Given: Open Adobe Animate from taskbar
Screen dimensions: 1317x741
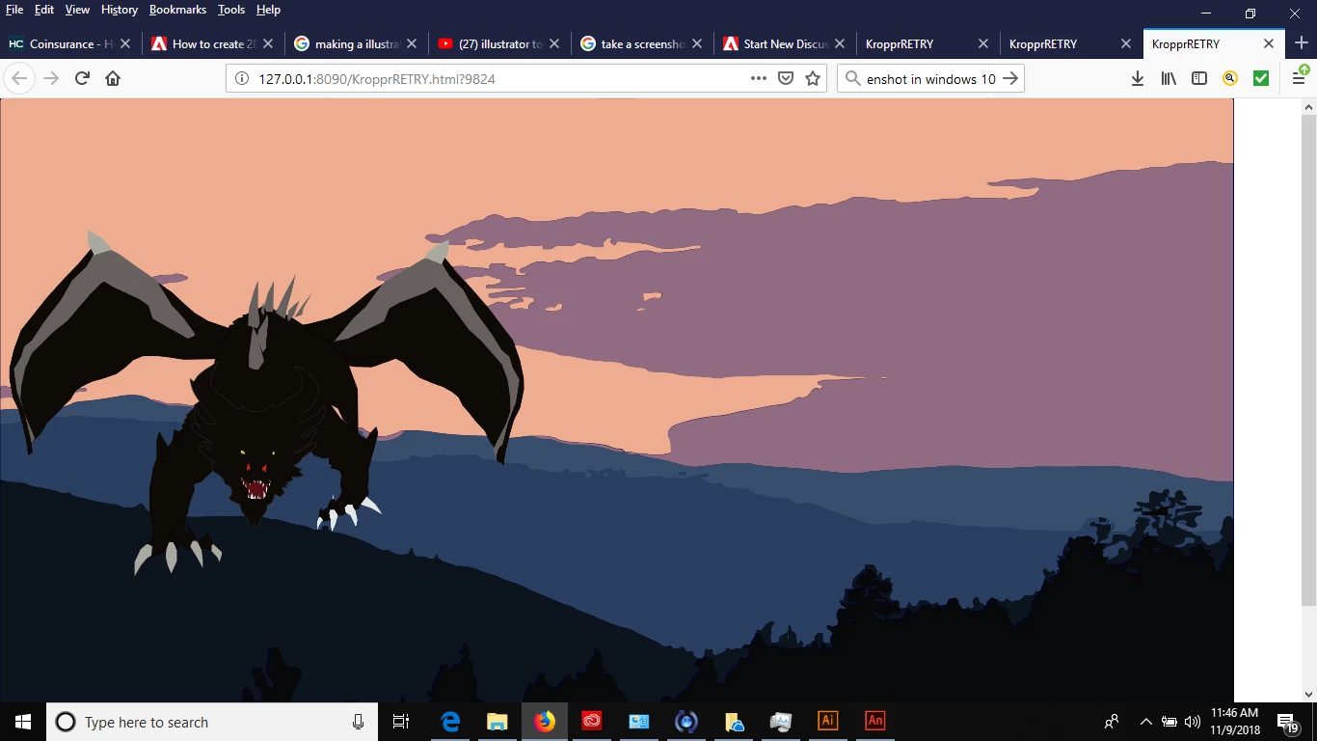Looking at the screenshot, I should coord(874,722).
